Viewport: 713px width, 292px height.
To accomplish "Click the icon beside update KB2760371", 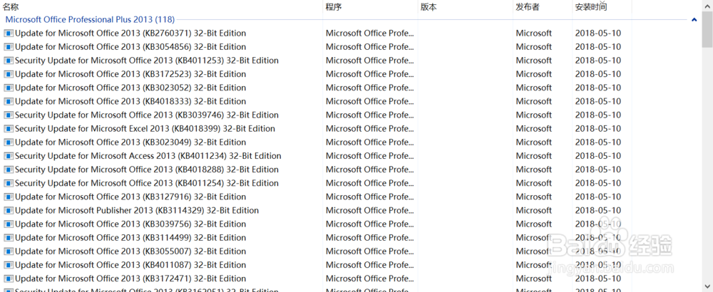I will (x=9, y=33).
